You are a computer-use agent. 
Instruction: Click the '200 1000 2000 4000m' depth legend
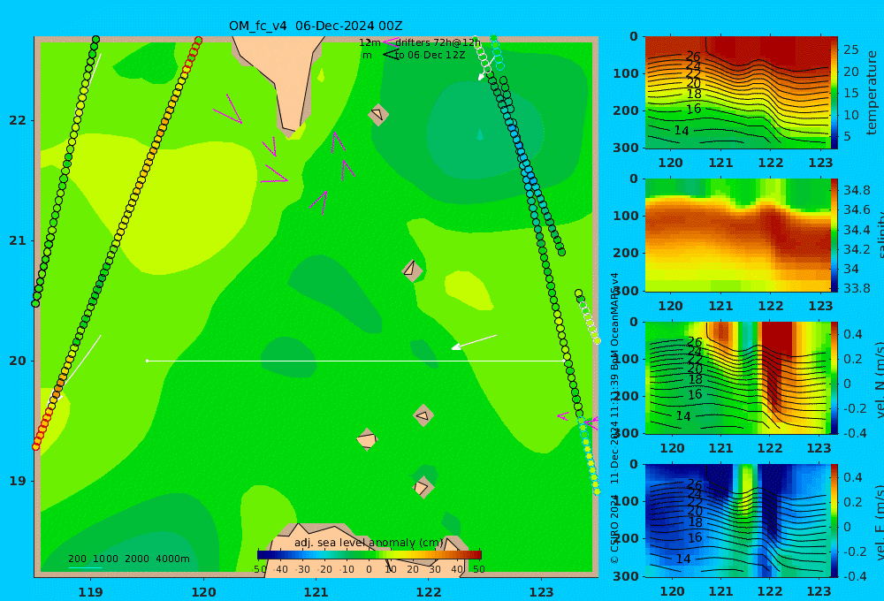tap(129, 559)
